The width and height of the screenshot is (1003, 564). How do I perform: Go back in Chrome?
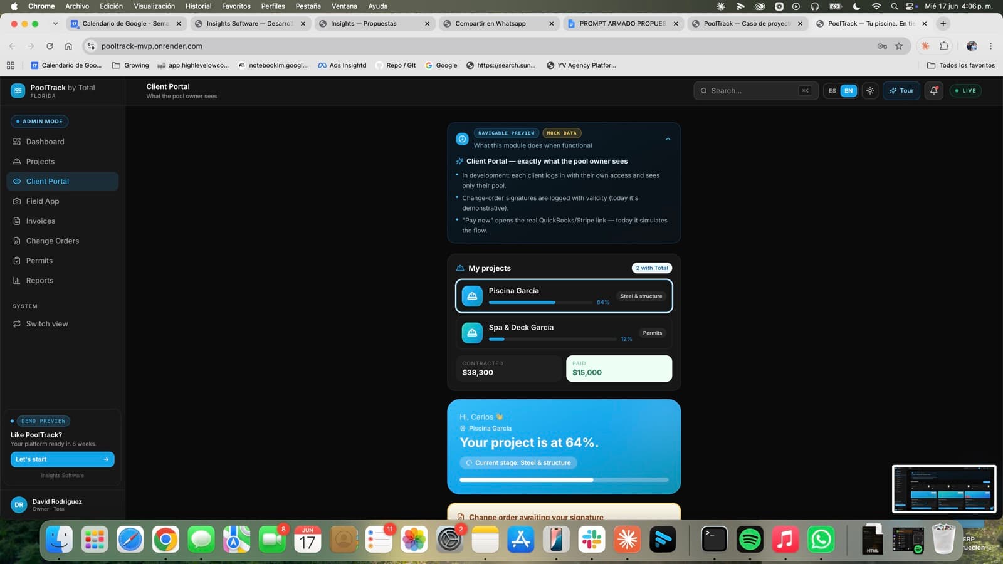click(x=12, y=46)
